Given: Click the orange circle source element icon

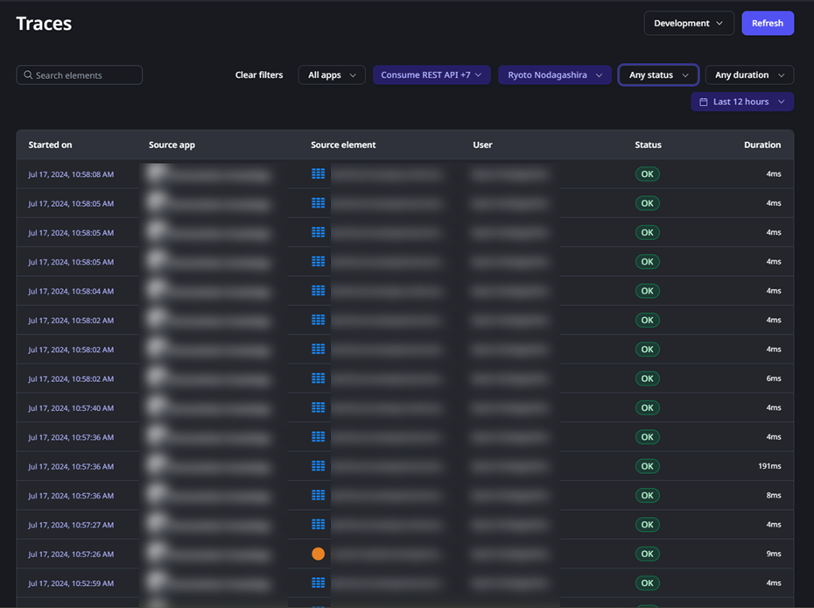Looking at the screenshot, I should click(x=318, y=554).
